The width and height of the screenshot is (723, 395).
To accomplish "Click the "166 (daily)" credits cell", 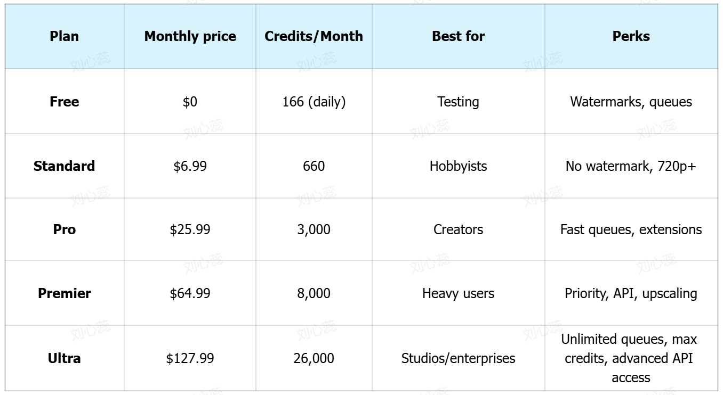I will point(314,102).
